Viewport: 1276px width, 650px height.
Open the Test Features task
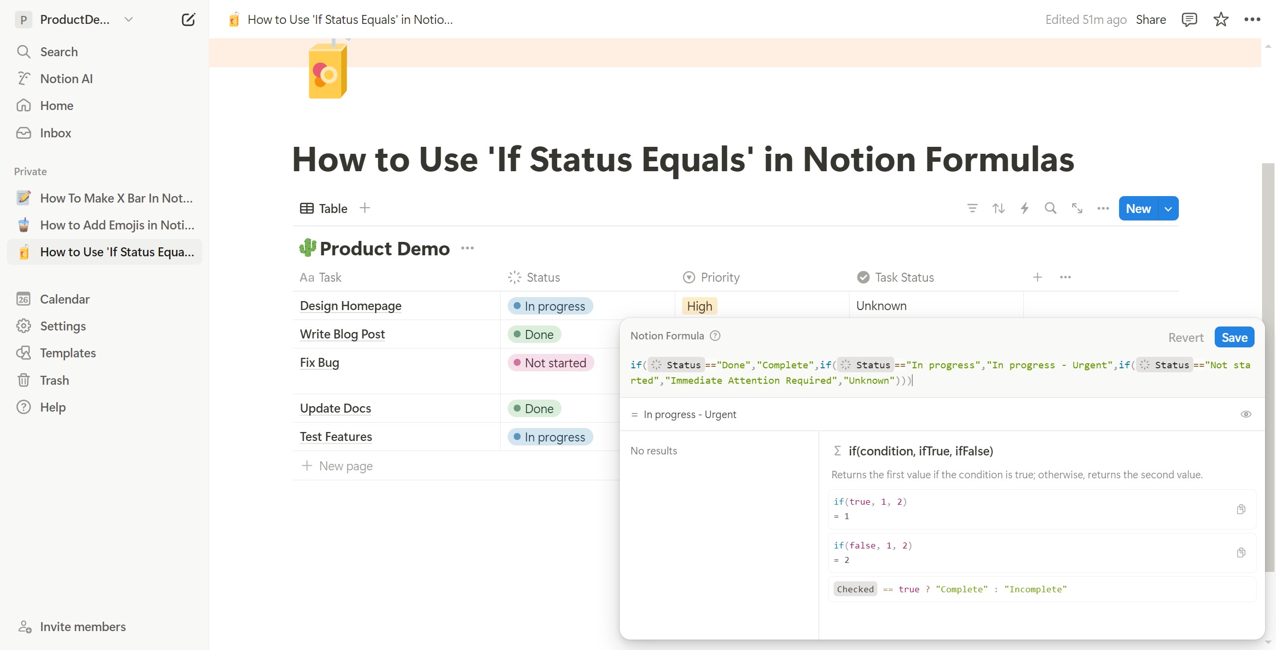point(336,436)
